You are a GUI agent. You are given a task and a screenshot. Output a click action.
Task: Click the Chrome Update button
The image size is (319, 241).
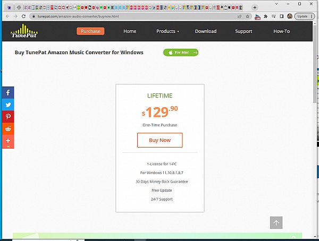tap(304, 16)
